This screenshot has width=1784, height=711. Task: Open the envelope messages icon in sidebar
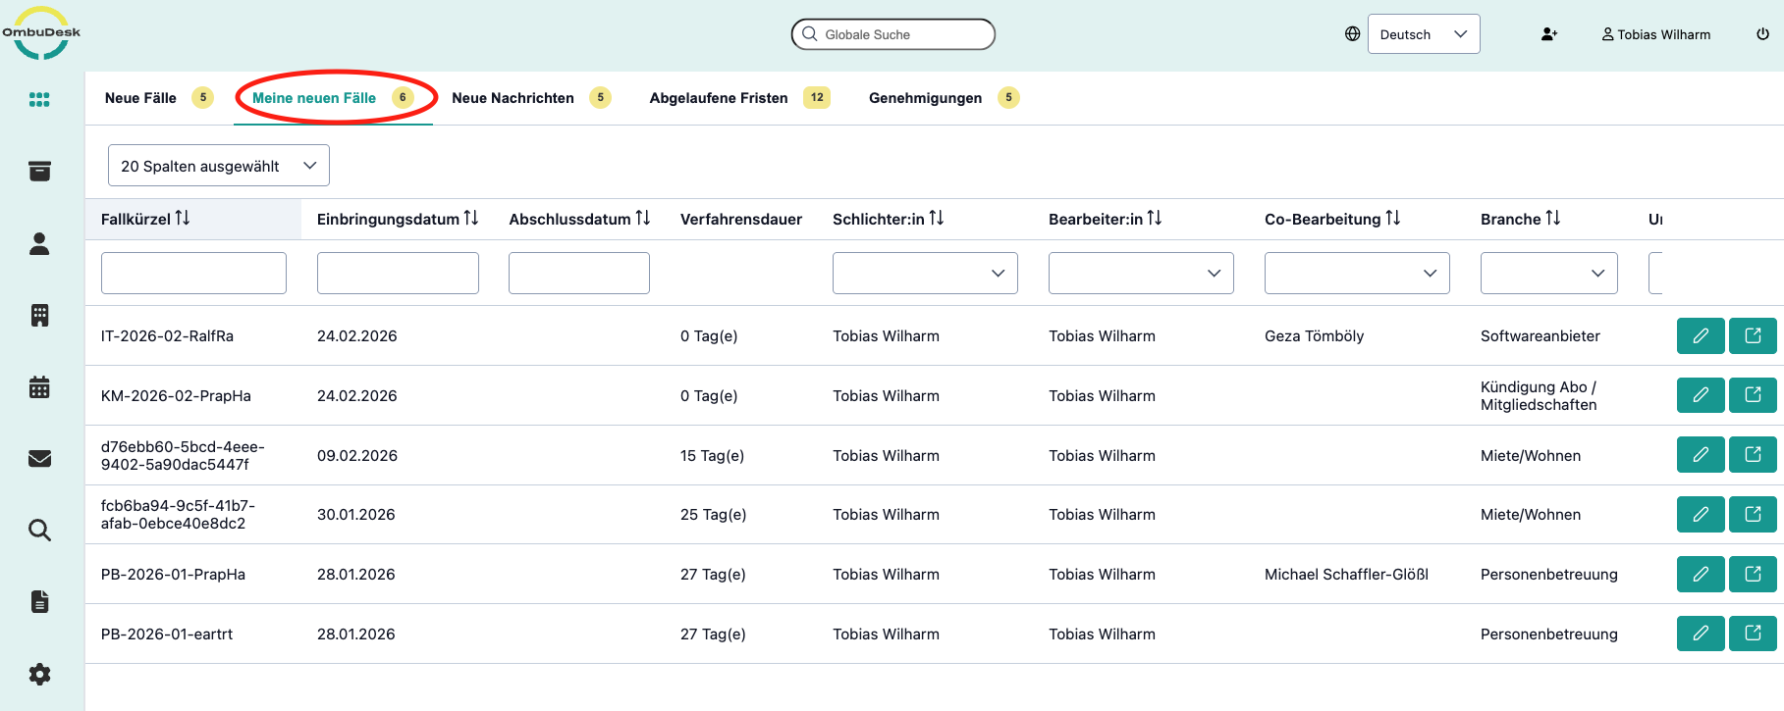39,458
